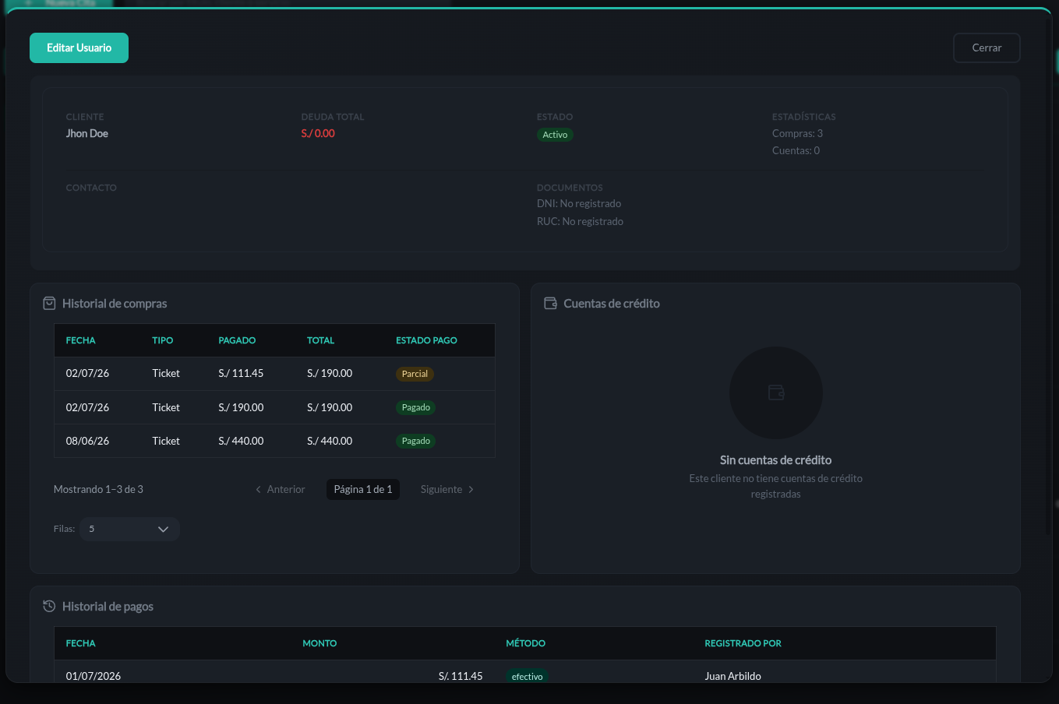The width and height of the screenshot is (1059, 704).
Task: Click the ESTADO PAGO column header
Action: 426,340
